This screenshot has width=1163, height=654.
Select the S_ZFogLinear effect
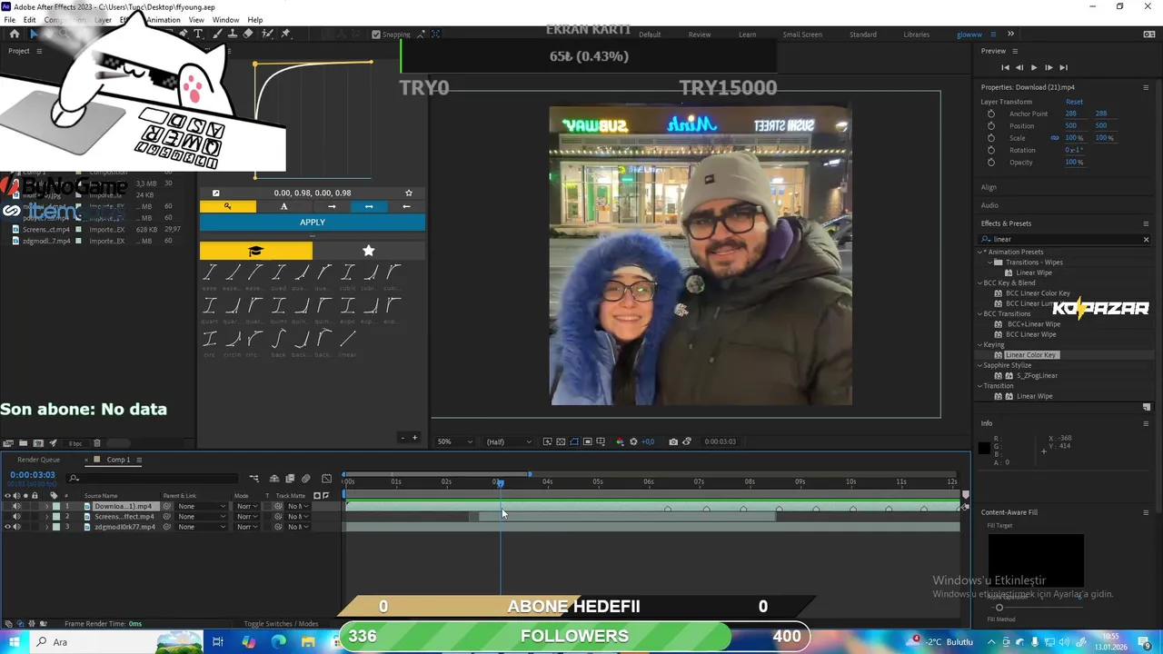(1037, 375)
